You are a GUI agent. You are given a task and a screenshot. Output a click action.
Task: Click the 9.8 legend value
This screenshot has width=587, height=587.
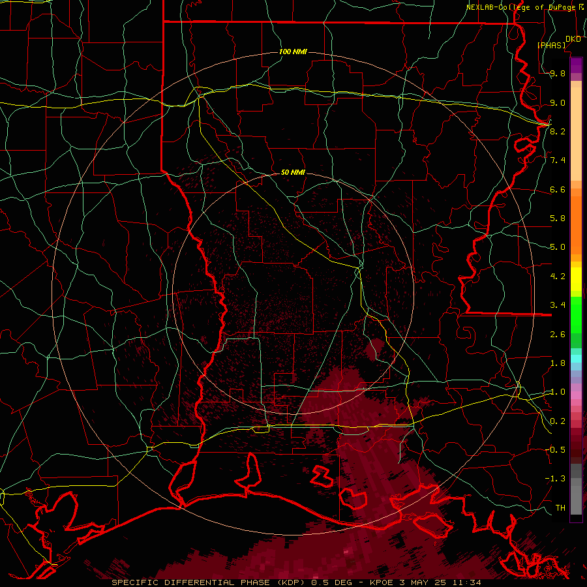tap(558, 73)
